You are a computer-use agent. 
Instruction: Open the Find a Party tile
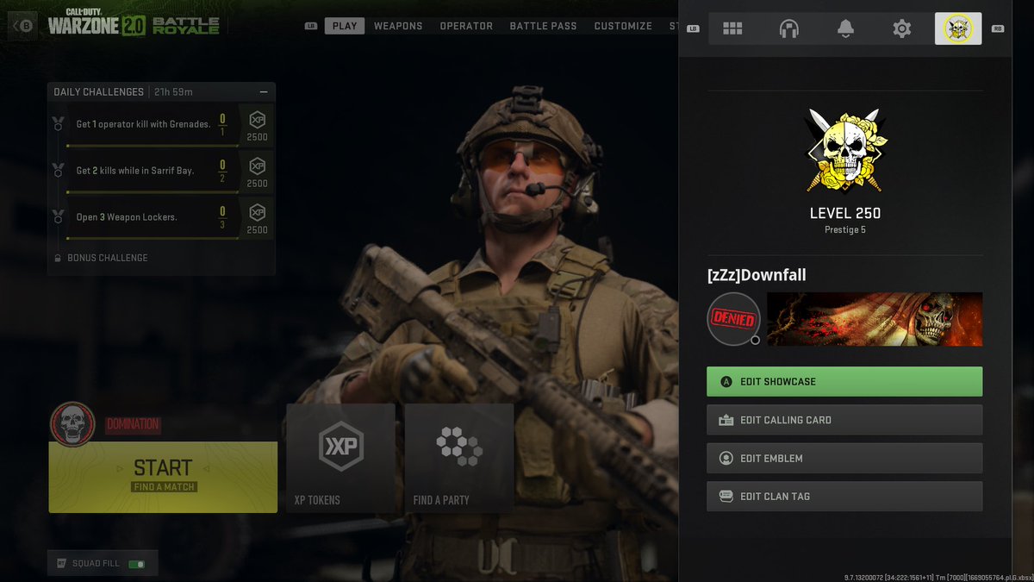[x=459, y=458]
